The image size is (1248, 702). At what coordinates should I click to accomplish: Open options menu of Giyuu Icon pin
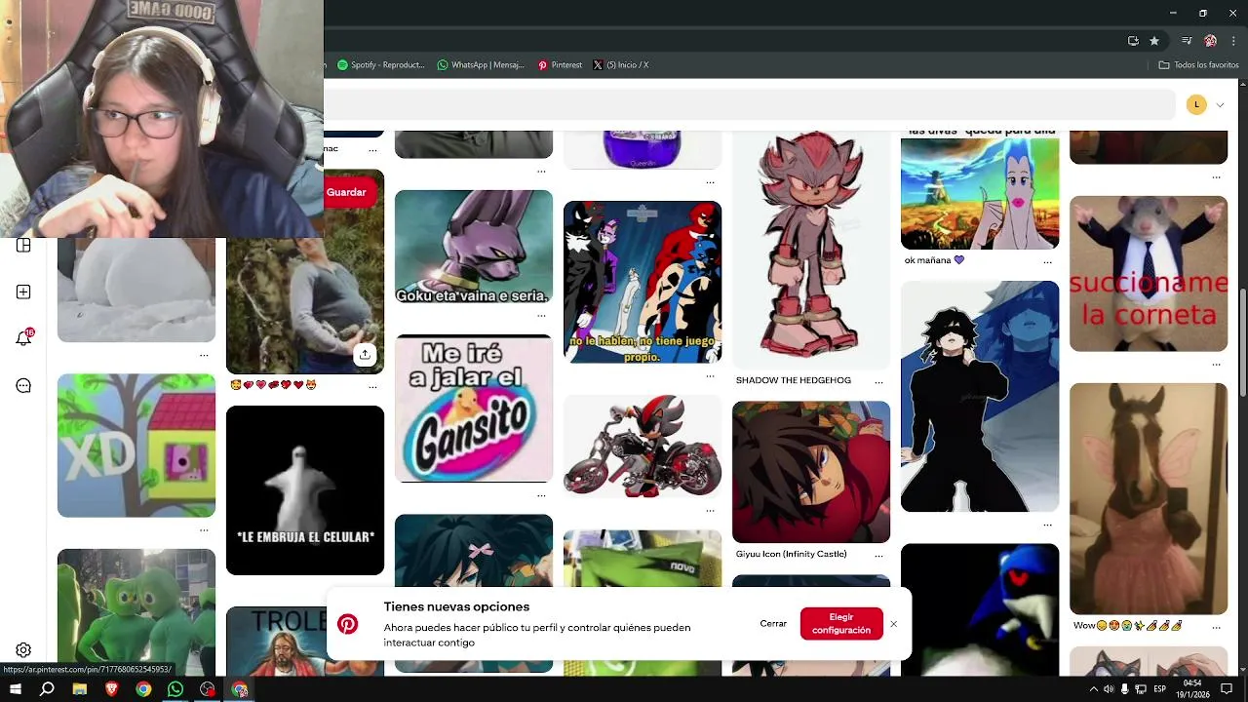pyautogui.click(x=878, y=556)
